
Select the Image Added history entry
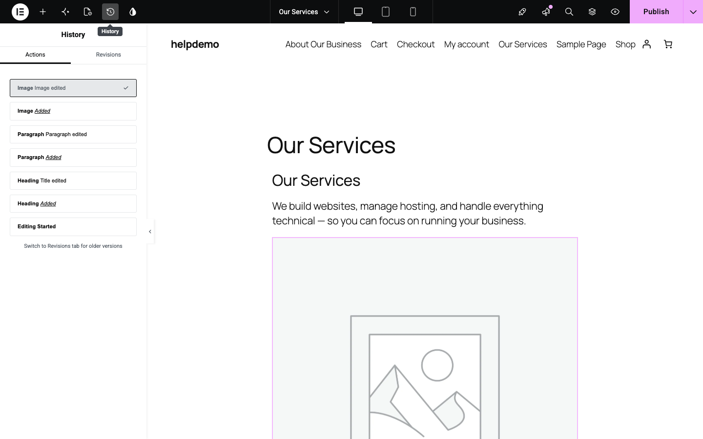73,111
